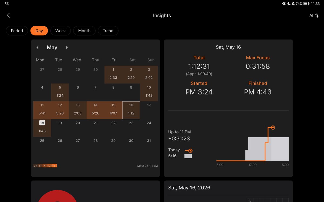Select May 9 in calendar
This screenshot has width=324, height=202.
131,92
